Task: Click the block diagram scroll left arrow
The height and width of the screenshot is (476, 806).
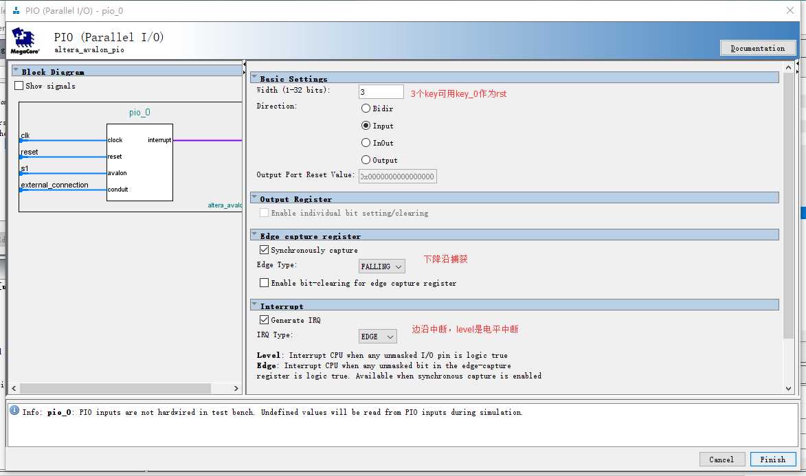Action: tap(14, 388)
